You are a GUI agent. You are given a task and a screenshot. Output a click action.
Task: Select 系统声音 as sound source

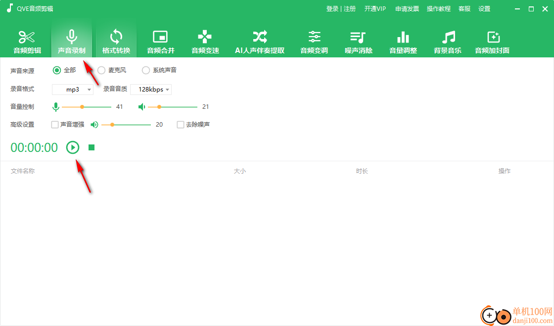click(x=159, y=70)
